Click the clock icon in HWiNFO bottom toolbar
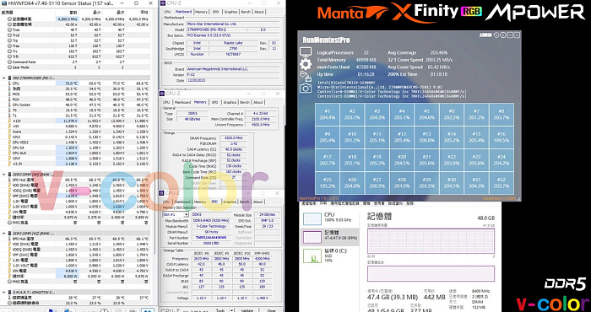This screenshot has width=591, height=312. (x=104, y=310)
